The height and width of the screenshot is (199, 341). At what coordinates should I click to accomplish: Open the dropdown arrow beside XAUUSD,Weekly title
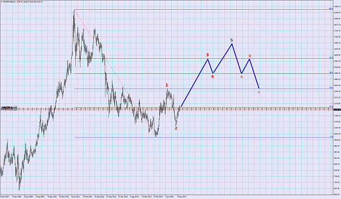pyautogui.click(x=1, y=2)
